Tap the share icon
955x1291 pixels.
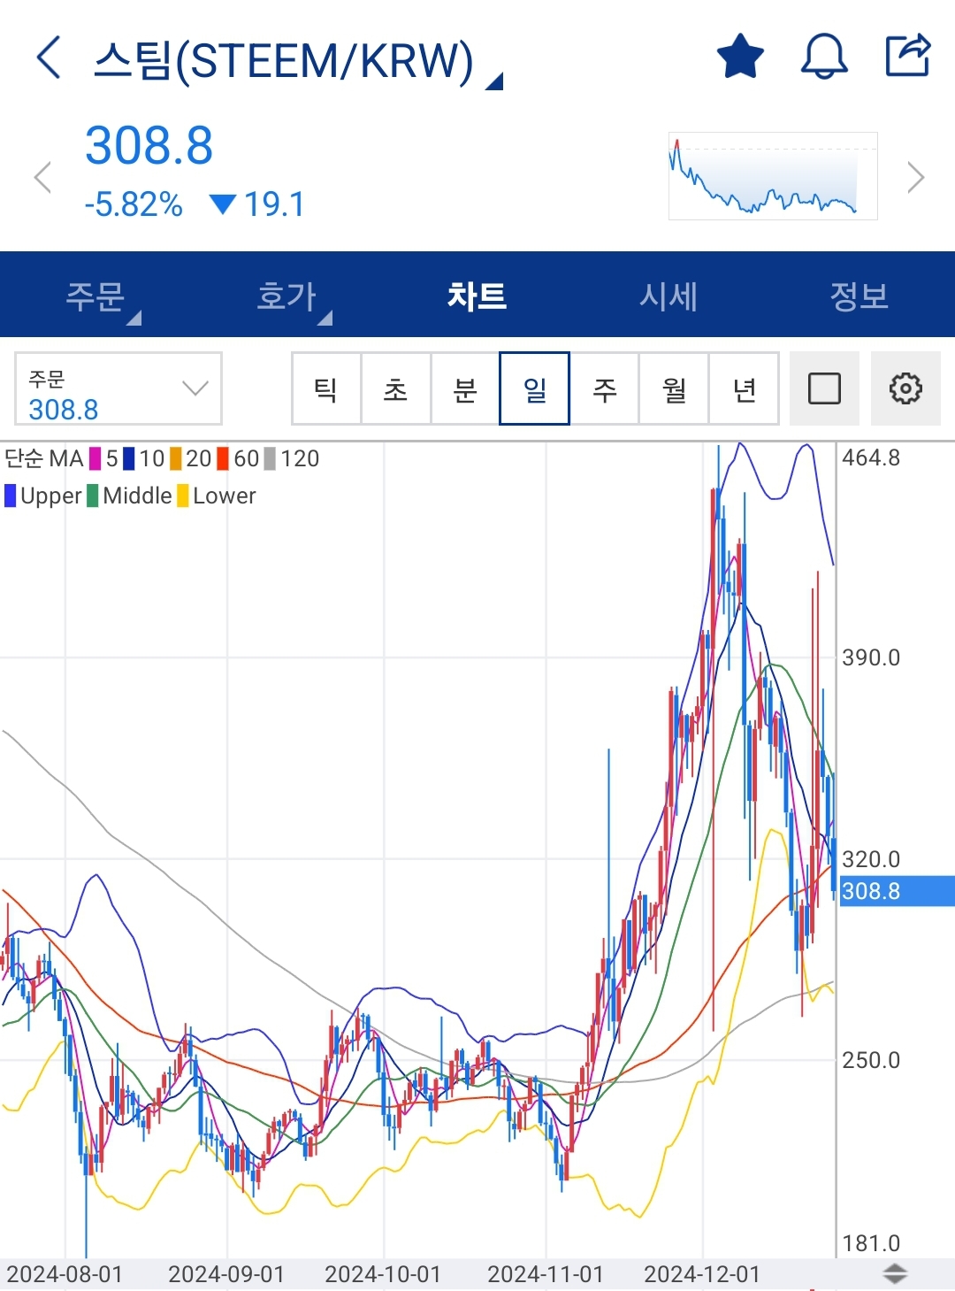click(x=908, y=55)
